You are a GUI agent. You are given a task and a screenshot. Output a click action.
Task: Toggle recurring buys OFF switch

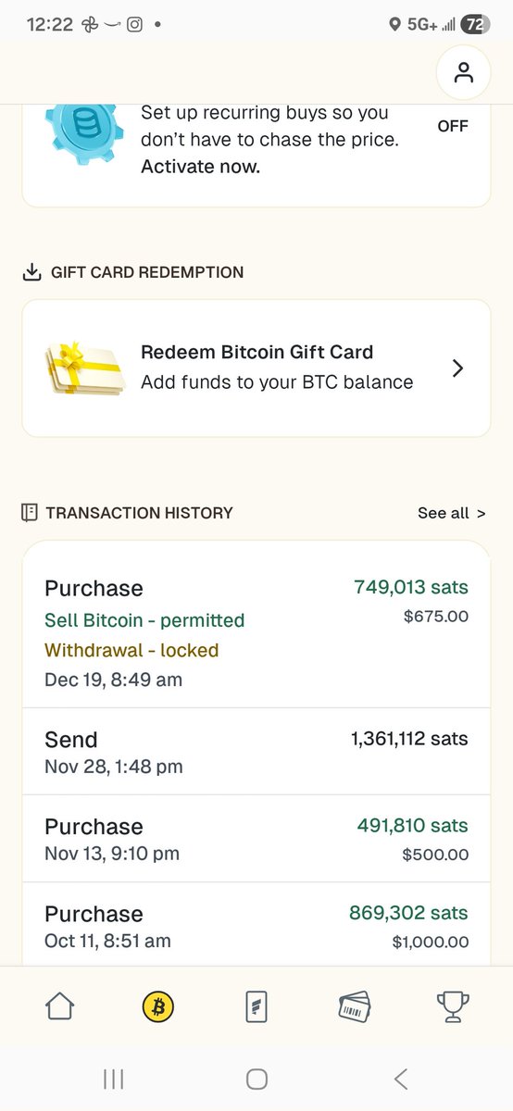coord(453,126)
